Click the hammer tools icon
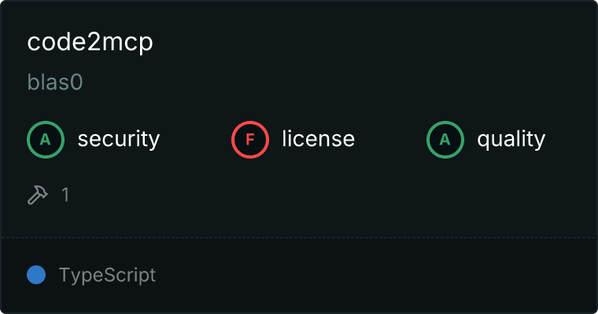The image size is (598, 314). click(x=38, y=195)
